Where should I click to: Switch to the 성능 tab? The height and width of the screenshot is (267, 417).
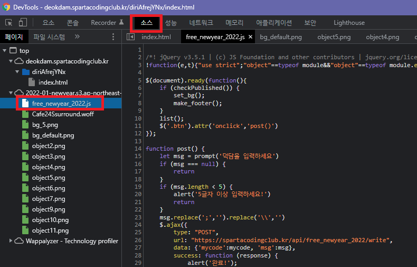[x=170, y=23]
